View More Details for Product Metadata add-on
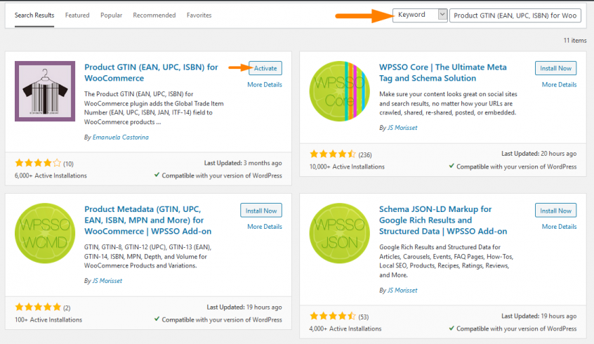 tap(265, 227)
